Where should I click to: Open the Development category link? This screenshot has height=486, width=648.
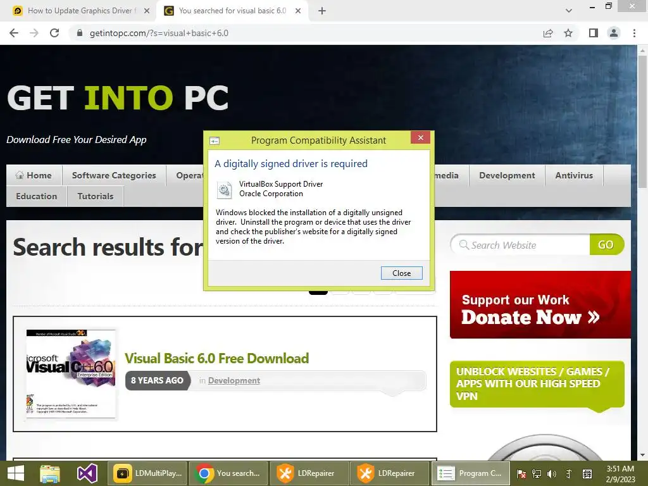coord(234,380)
